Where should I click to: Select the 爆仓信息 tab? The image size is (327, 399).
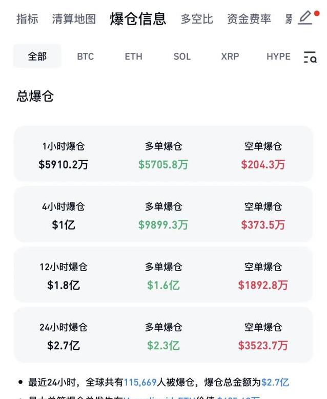(138, 19)
